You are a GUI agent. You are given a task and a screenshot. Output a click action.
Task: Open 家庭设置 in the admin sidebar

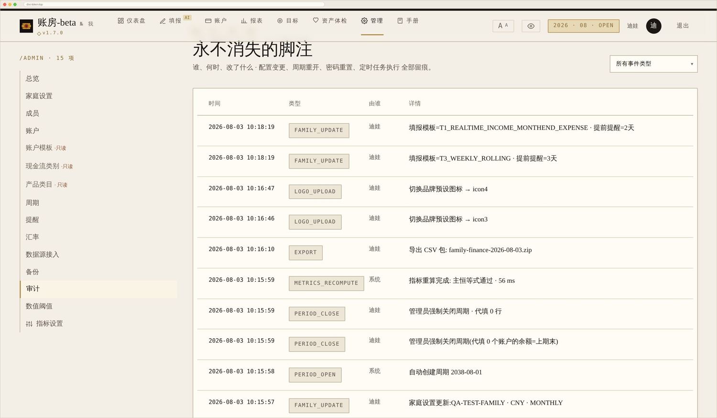pos(39,96)
